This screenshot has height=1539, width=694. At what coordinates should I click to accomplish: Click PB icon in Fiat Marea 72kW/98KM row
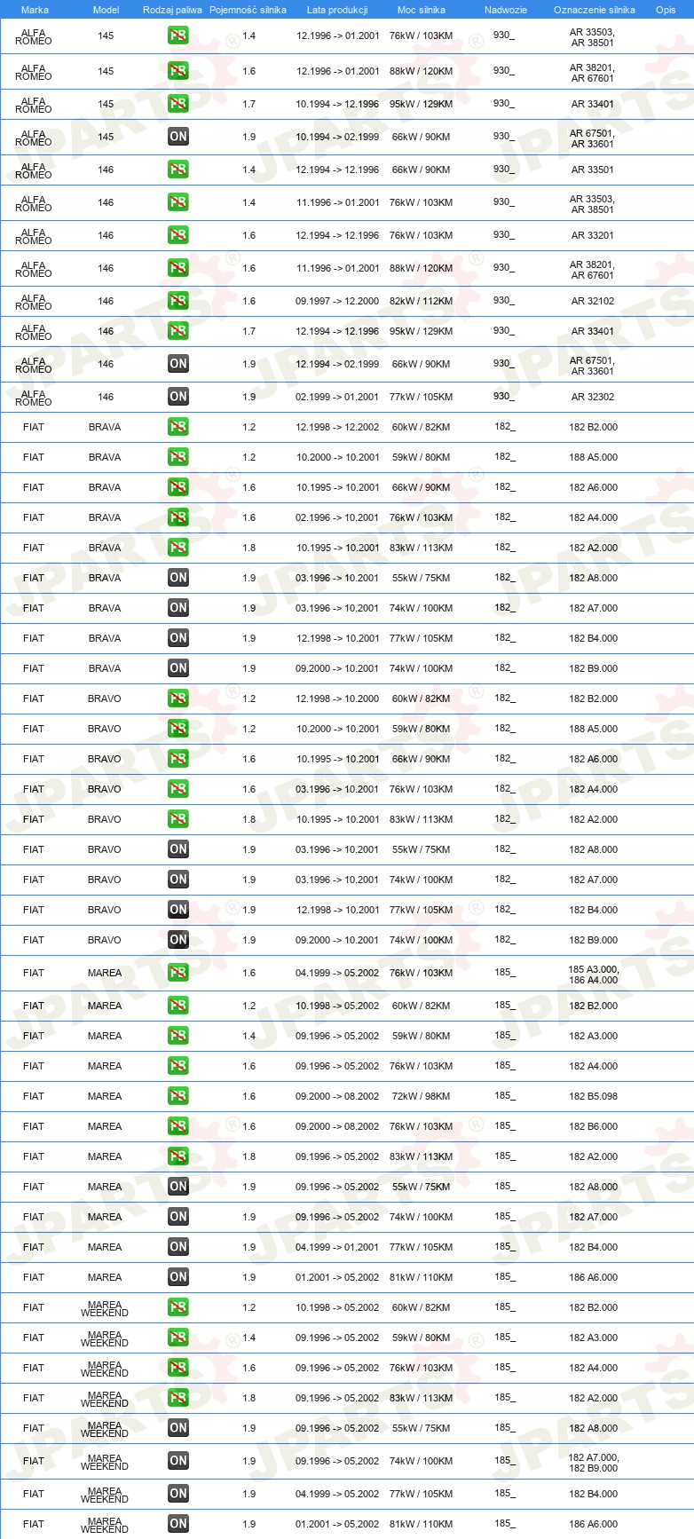point(178,1096)
